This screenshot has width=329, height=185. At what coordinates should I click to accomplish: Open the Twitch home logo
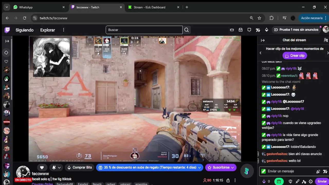7,30
